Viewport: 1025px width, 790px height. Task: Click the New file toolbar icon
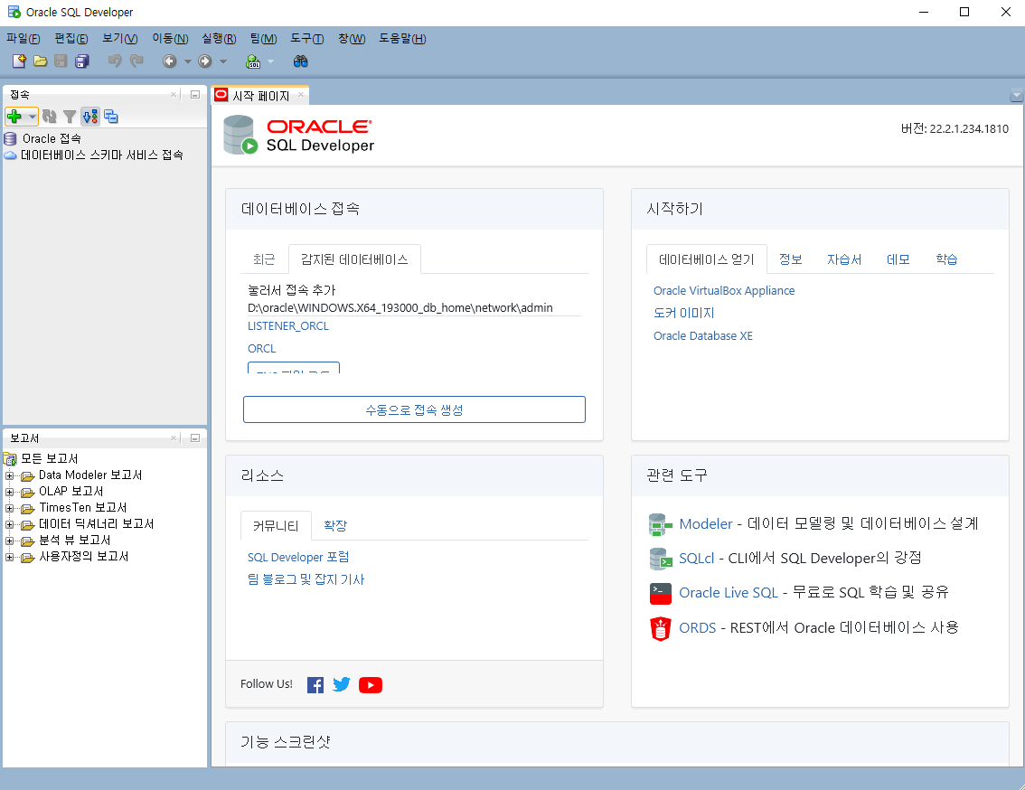click(19, 61)
